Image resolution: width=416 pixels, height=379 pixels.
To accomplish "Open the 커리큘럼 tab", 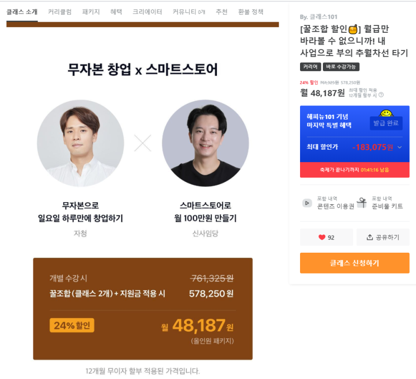I will coord(60,12).
